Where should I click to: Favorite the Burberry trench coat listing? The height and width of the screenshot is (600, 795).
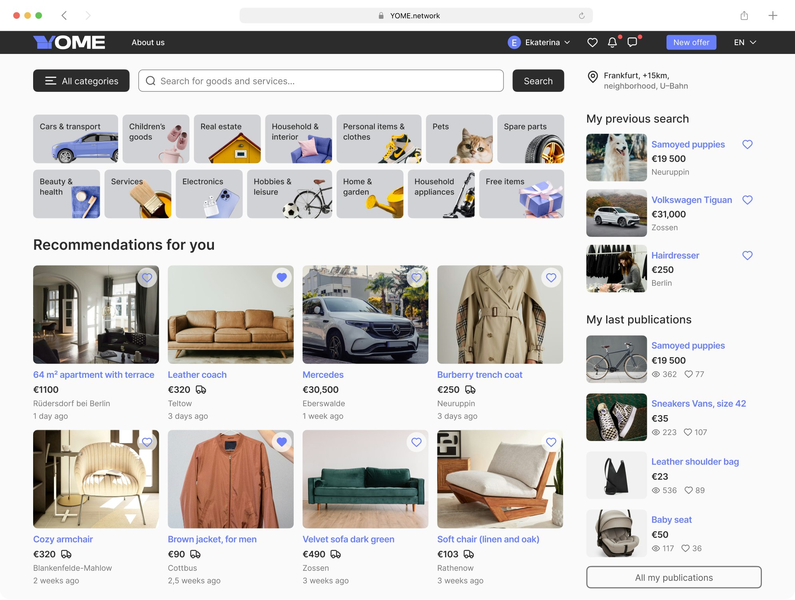tap(551, 277)
